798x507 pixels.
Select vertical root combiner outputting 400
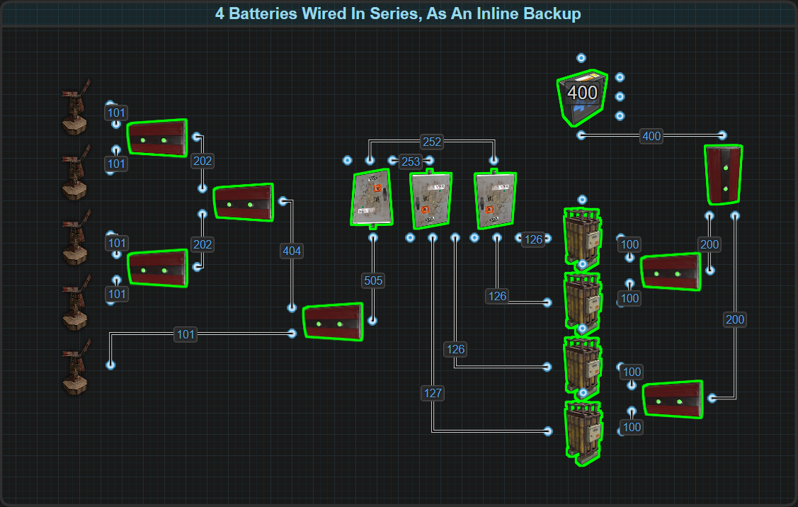[723, 175]
